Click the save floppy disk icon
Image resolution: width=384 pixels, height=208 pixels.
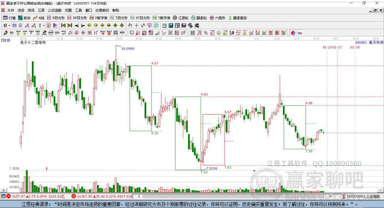tap(184, 26)
